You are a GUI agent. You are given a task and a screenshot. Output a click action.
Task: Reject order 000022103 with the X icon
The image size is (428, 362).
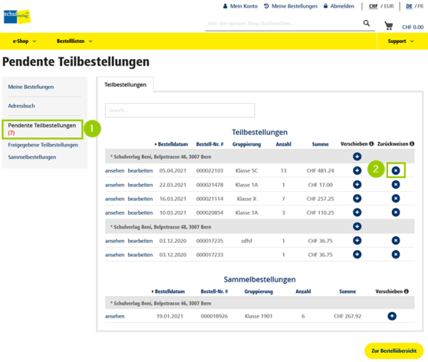(x=396, y=170)
